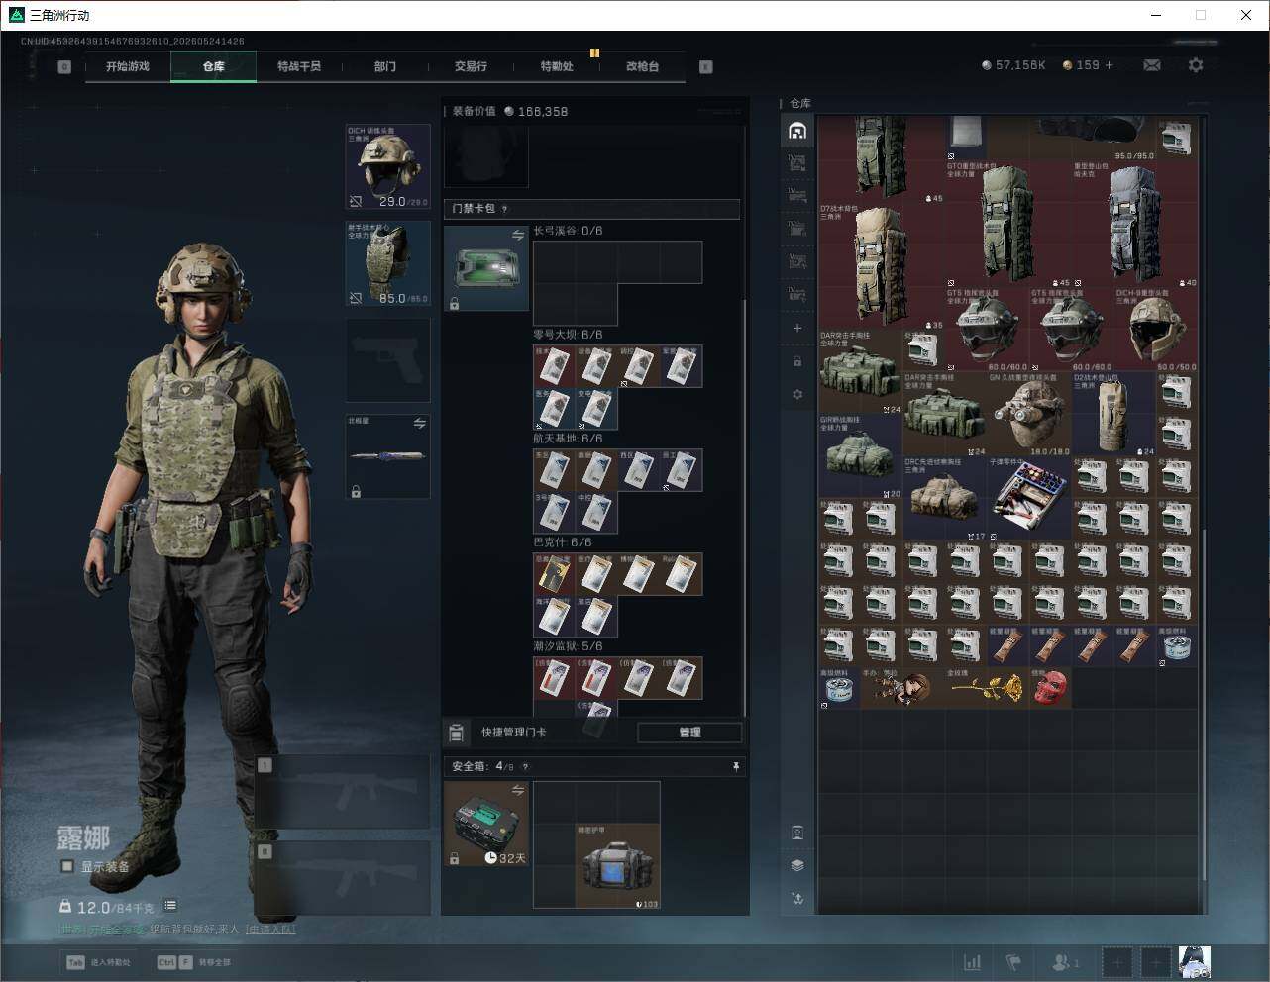The width and height of the screenshot is (1270, 982).
Task: Click the flag icon in bottom bar
Action: [1013, 962]
